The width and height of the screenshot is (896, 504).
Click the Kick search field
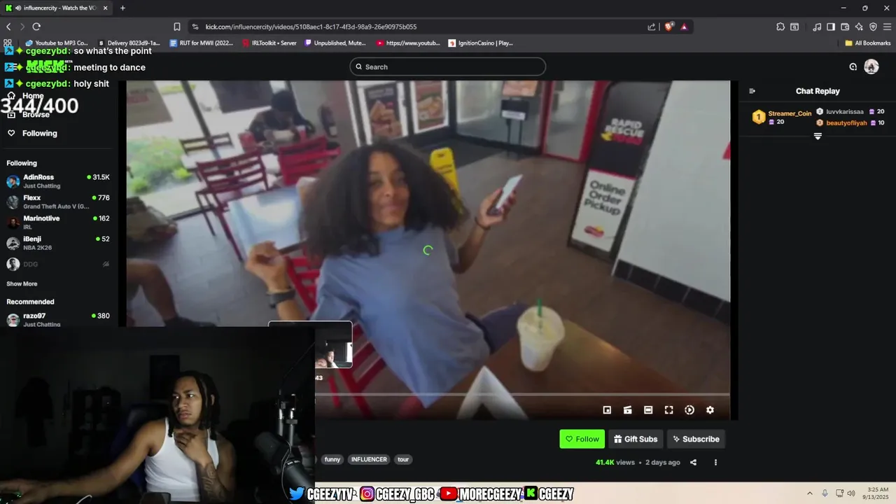(x=448, y=66)
